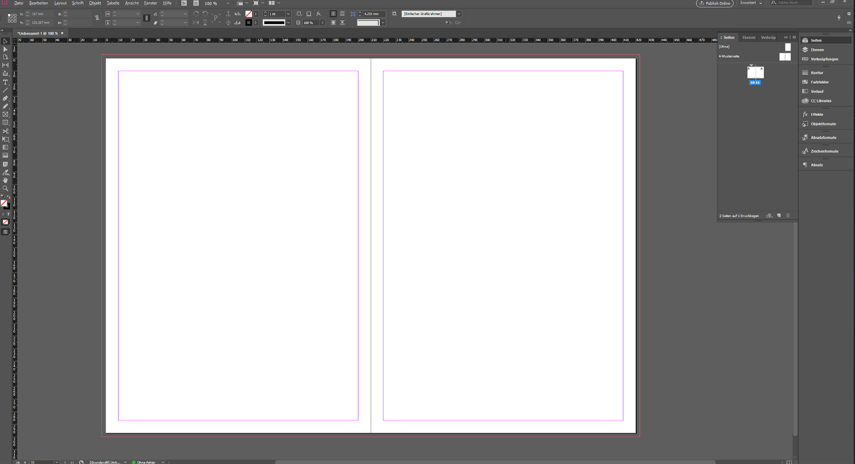The image size is (855, 464).
Task: Open the Schrift menu
Action: coord(77,3)
